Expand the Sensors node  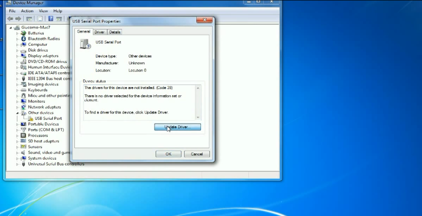tap(17, 147)
